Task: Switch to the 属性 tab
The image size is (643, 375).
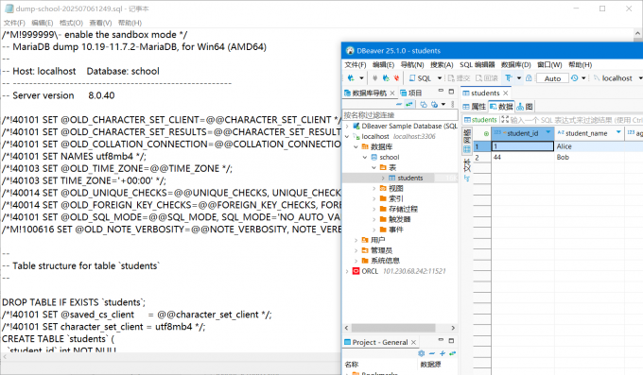Action: point(475,107)
